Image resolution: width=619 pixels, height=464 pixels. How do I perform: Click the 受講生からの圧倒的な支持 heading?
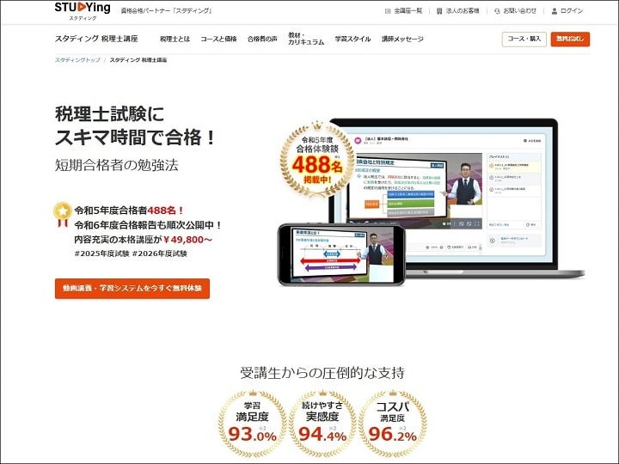click(322, 372)
